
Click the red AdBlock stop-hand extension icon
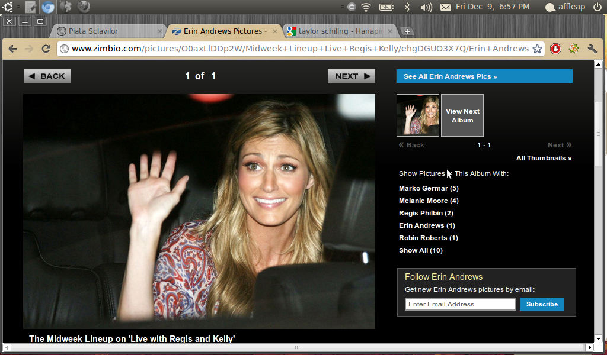pyautogui.click(x=555, y=49)
